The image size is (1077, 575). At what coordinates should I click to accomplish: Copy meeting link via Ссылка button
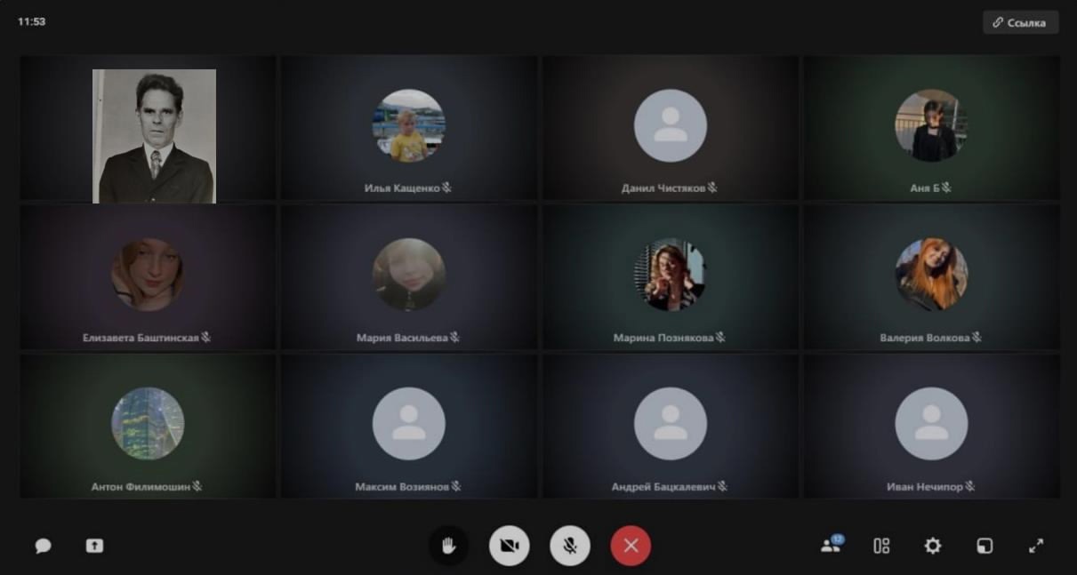[x=1020, y=22]
